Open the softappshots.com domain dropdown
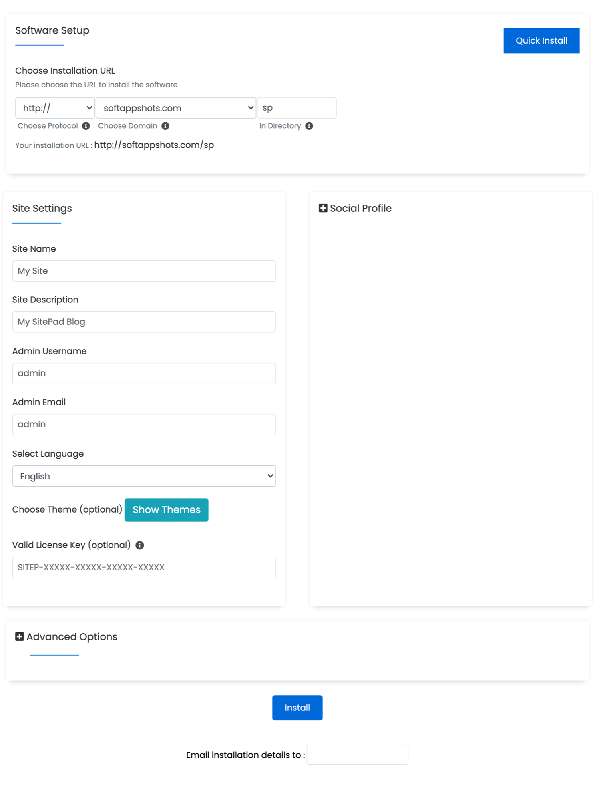The height and width of the screenshot is (801, 595). (x=176, y=108)
